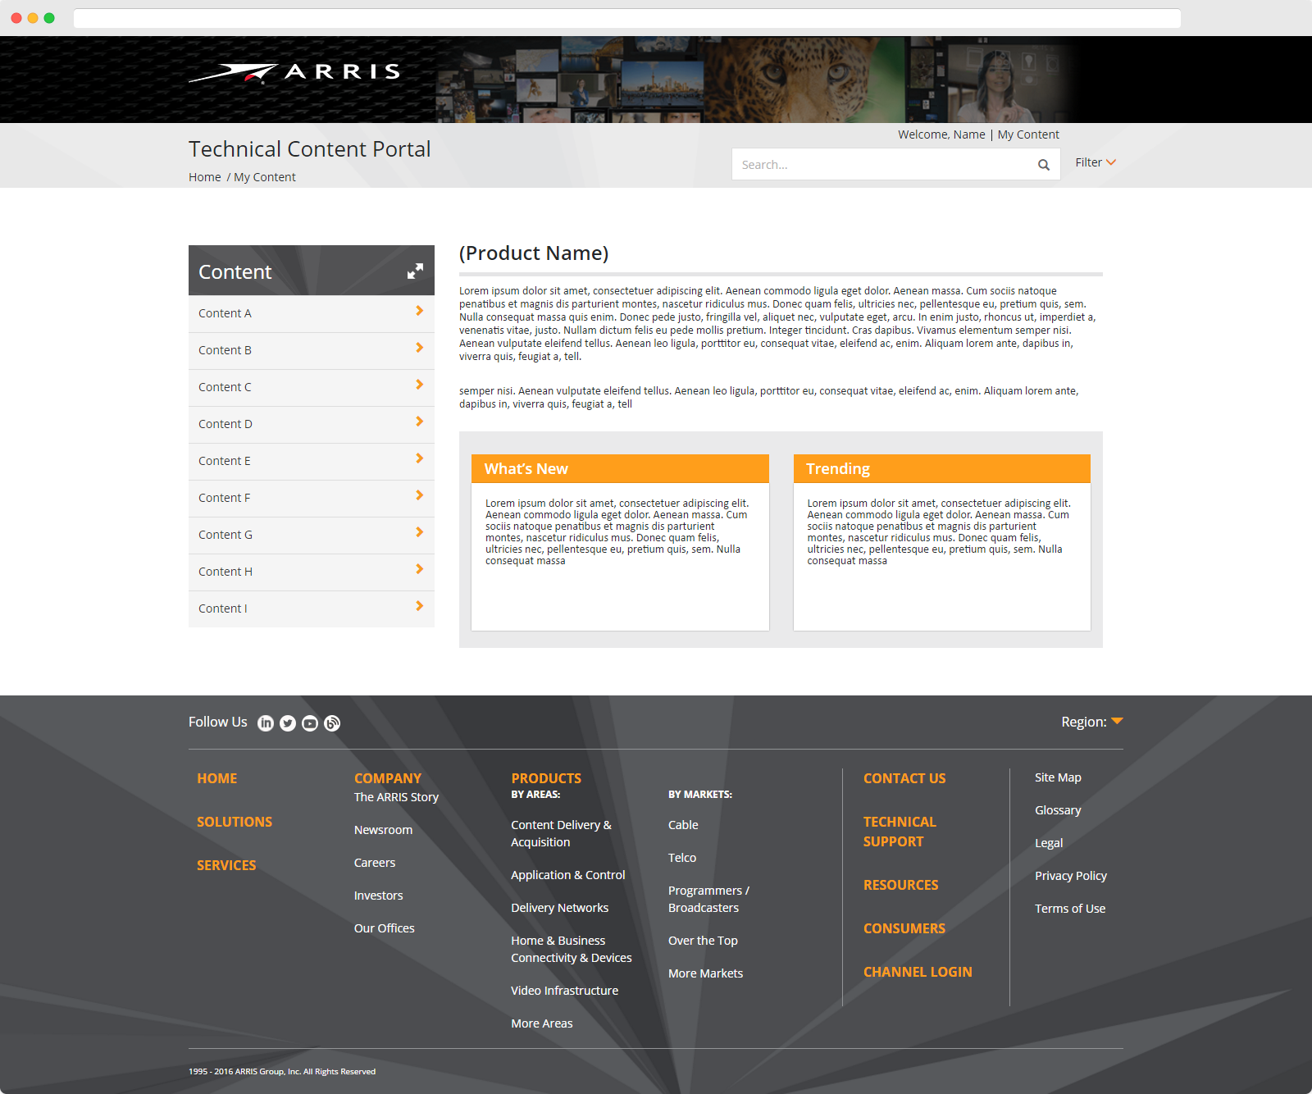The image size is (1312, 1094).
Task: Open the PRODUCTS footer menu heading
Action: [546, 778]
